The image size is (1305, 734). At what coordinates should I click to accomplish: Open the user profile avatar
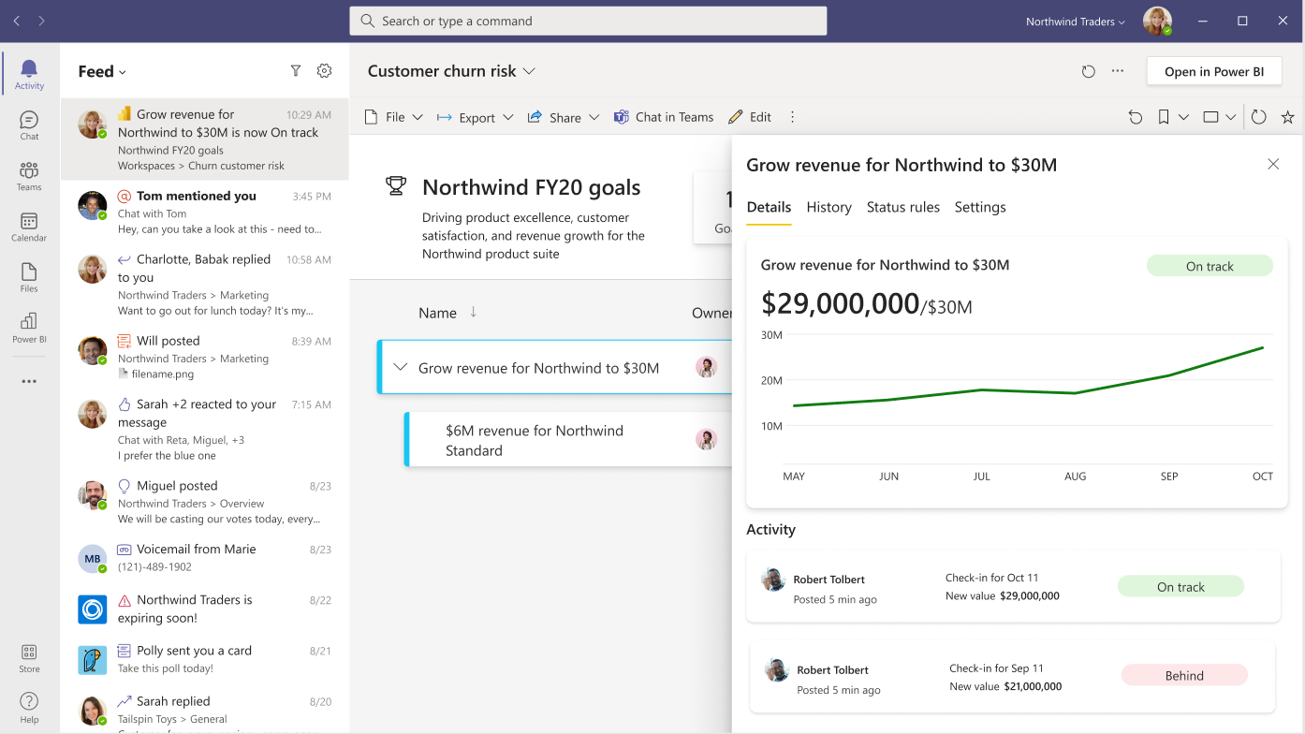pyautogui.click(x=1157, y=21)
